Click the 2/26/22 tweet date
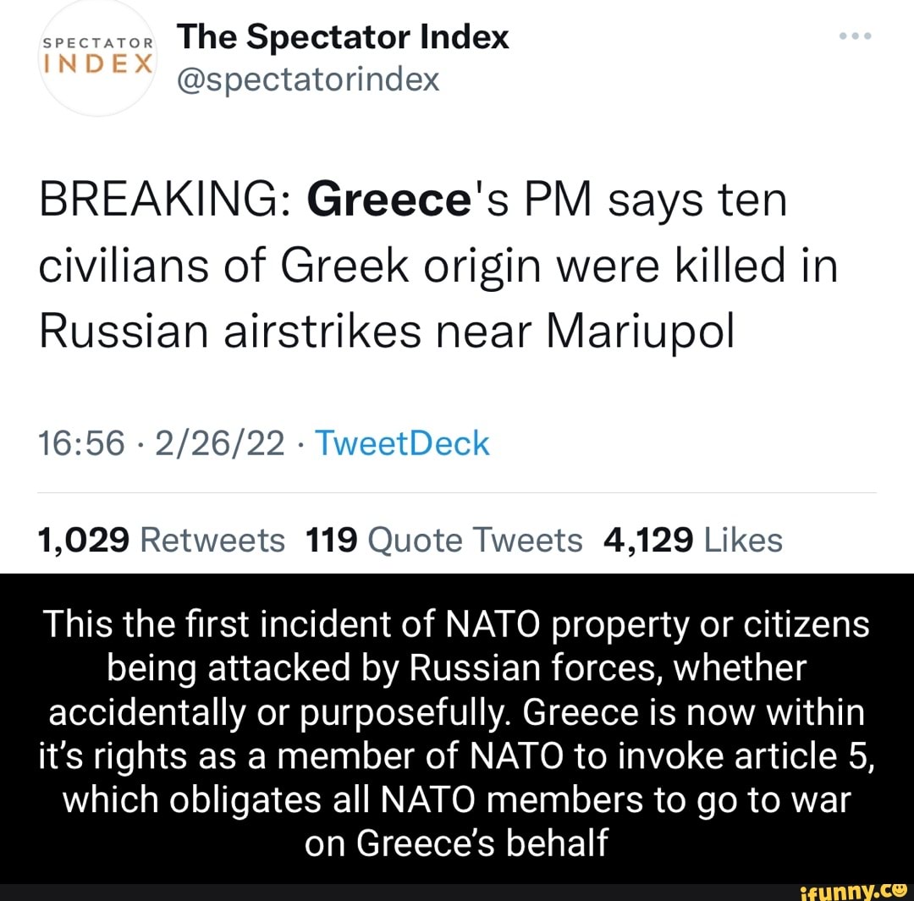Screen dimensions: 914x901 (x=214, y=443)
